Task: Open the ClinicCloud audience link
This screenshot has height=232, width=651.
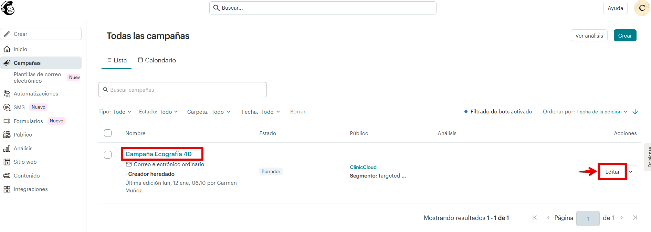Action: [363, 167]
